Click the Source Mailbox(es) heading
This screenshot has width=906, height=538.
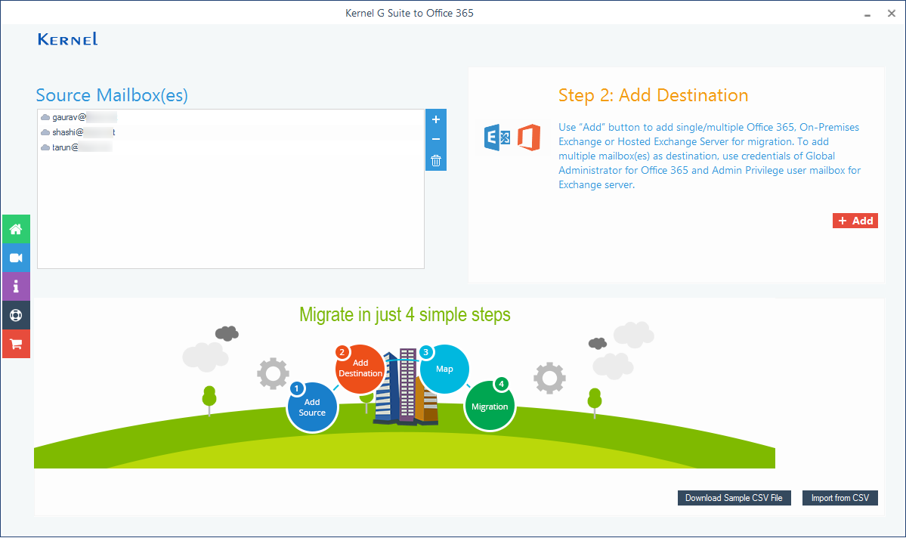click(x=112, y=95)
